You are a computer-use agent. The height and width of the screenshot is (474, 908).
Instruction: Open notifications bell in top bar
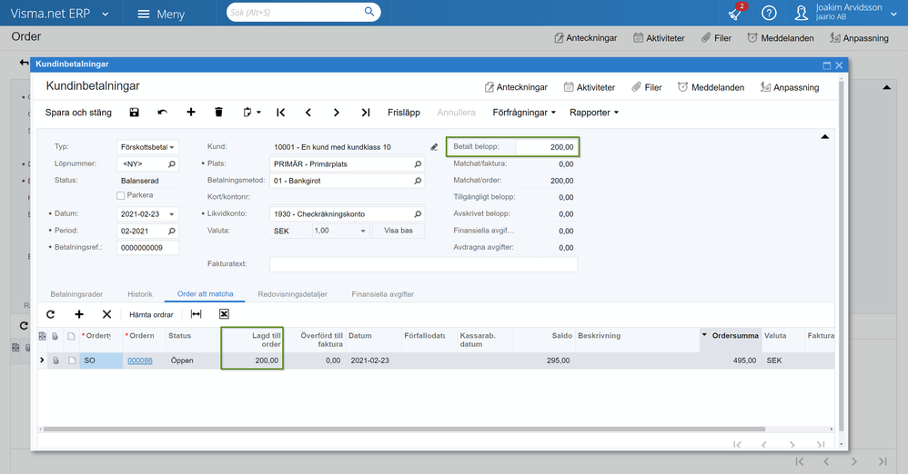click(x=735, y=14)
